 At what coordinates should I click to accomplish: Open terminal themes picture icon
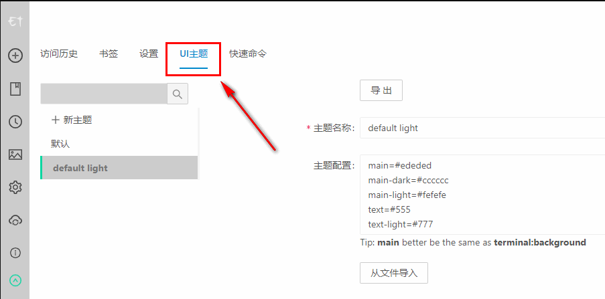coord(15,155)
